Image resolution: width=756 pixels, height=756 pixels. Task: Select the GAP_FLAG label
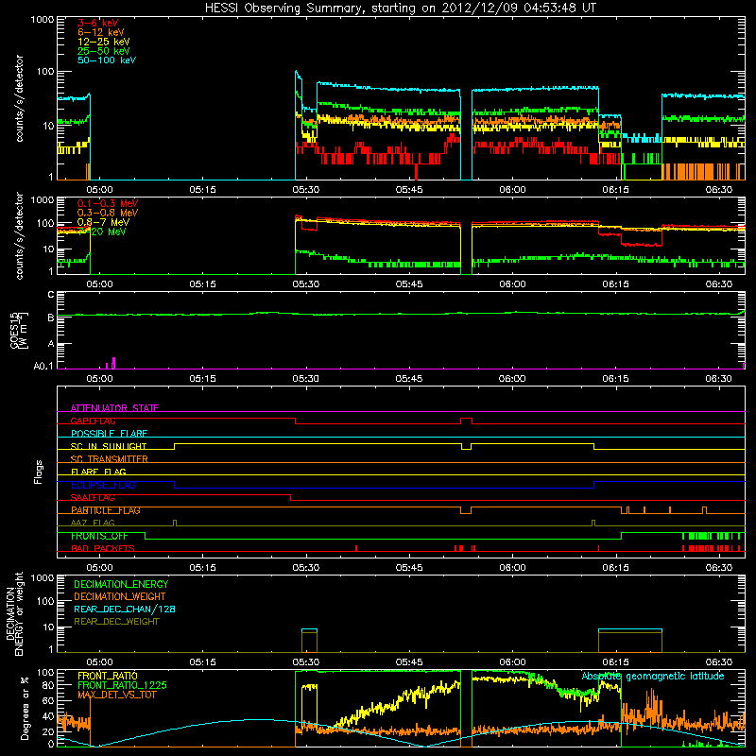pos(93,421)
